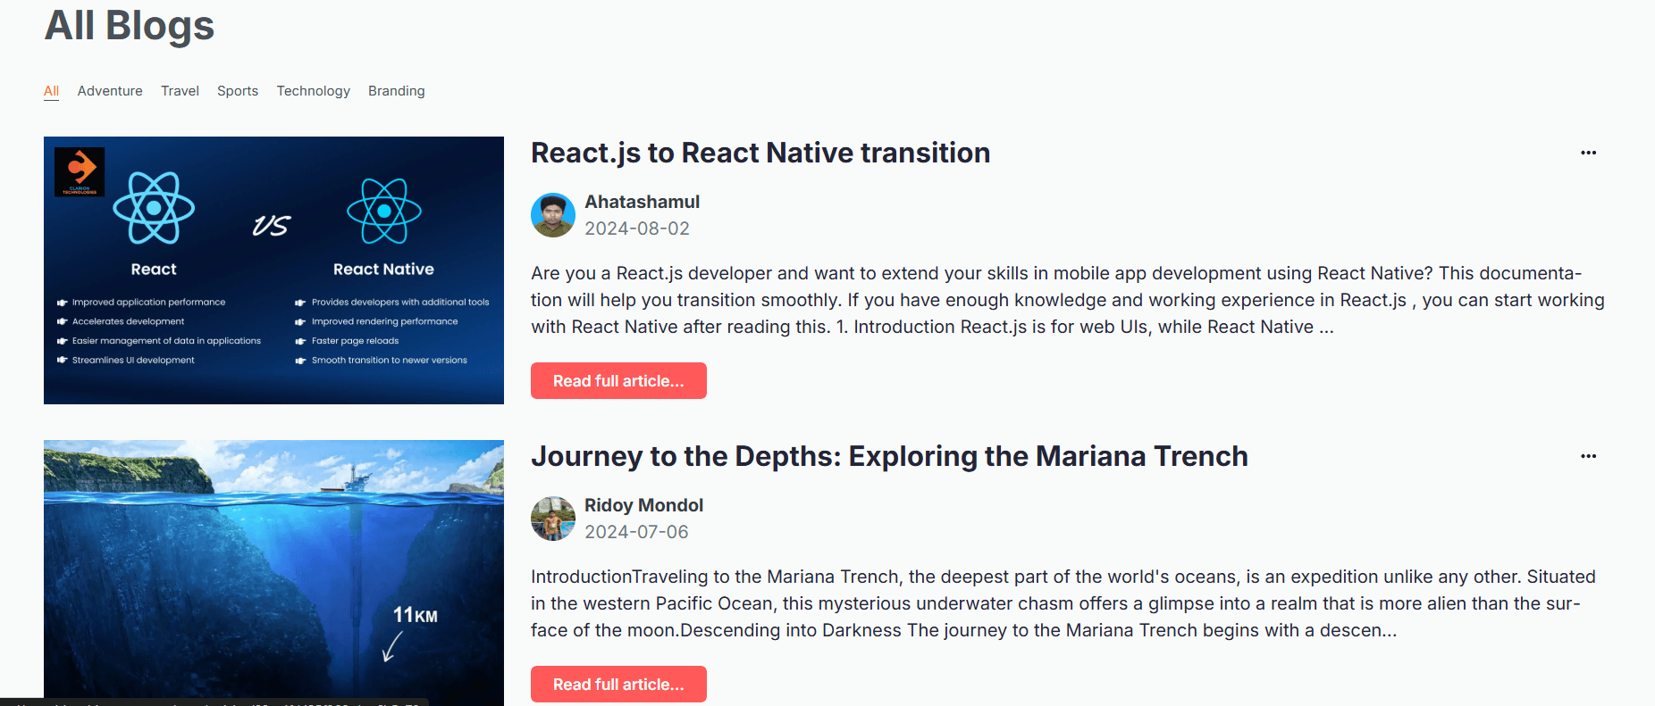Click author name Ahatashamul
1655x706 pixels.
coord(642,202)
